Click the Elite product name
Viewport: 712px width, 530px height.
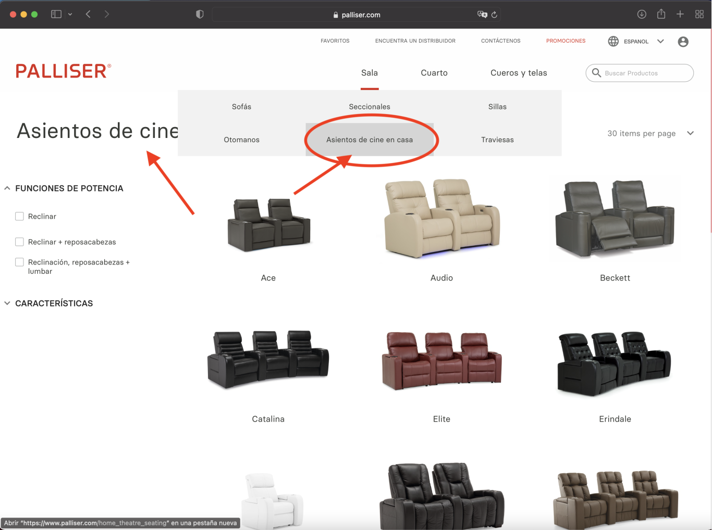[442, 419]
